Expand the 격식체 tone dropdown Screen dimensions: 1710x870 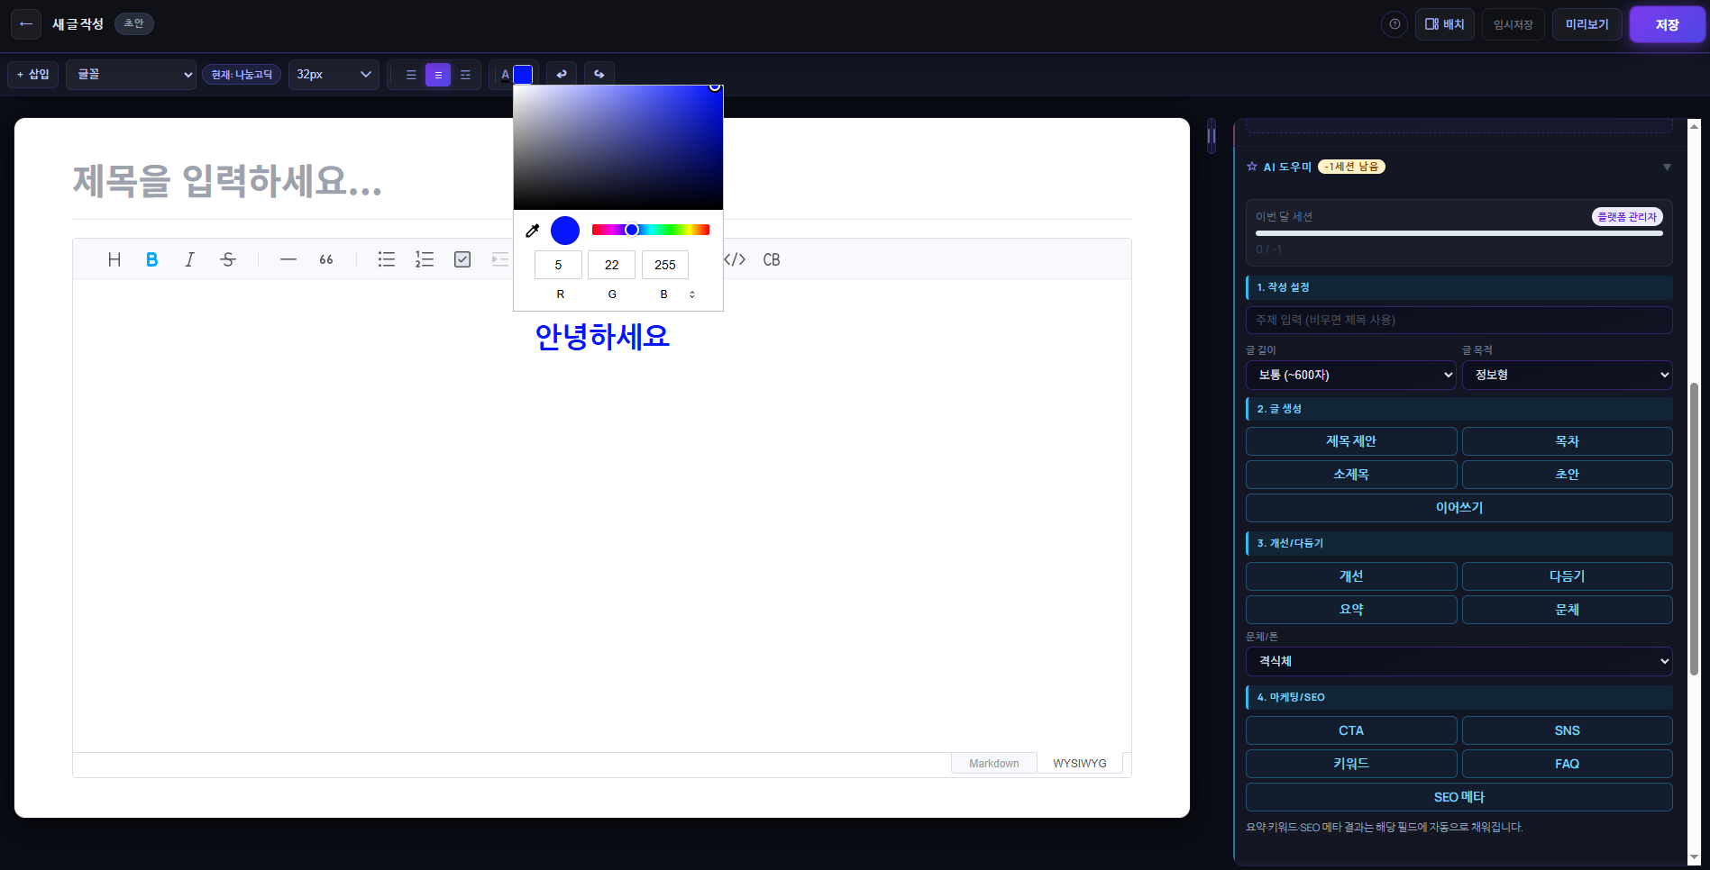(1459, 661)
